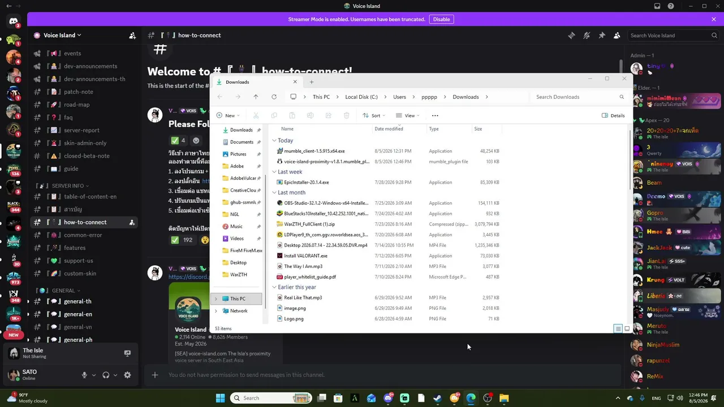
Task: Toggle Discord microphone mute
Action: (84, 375)
